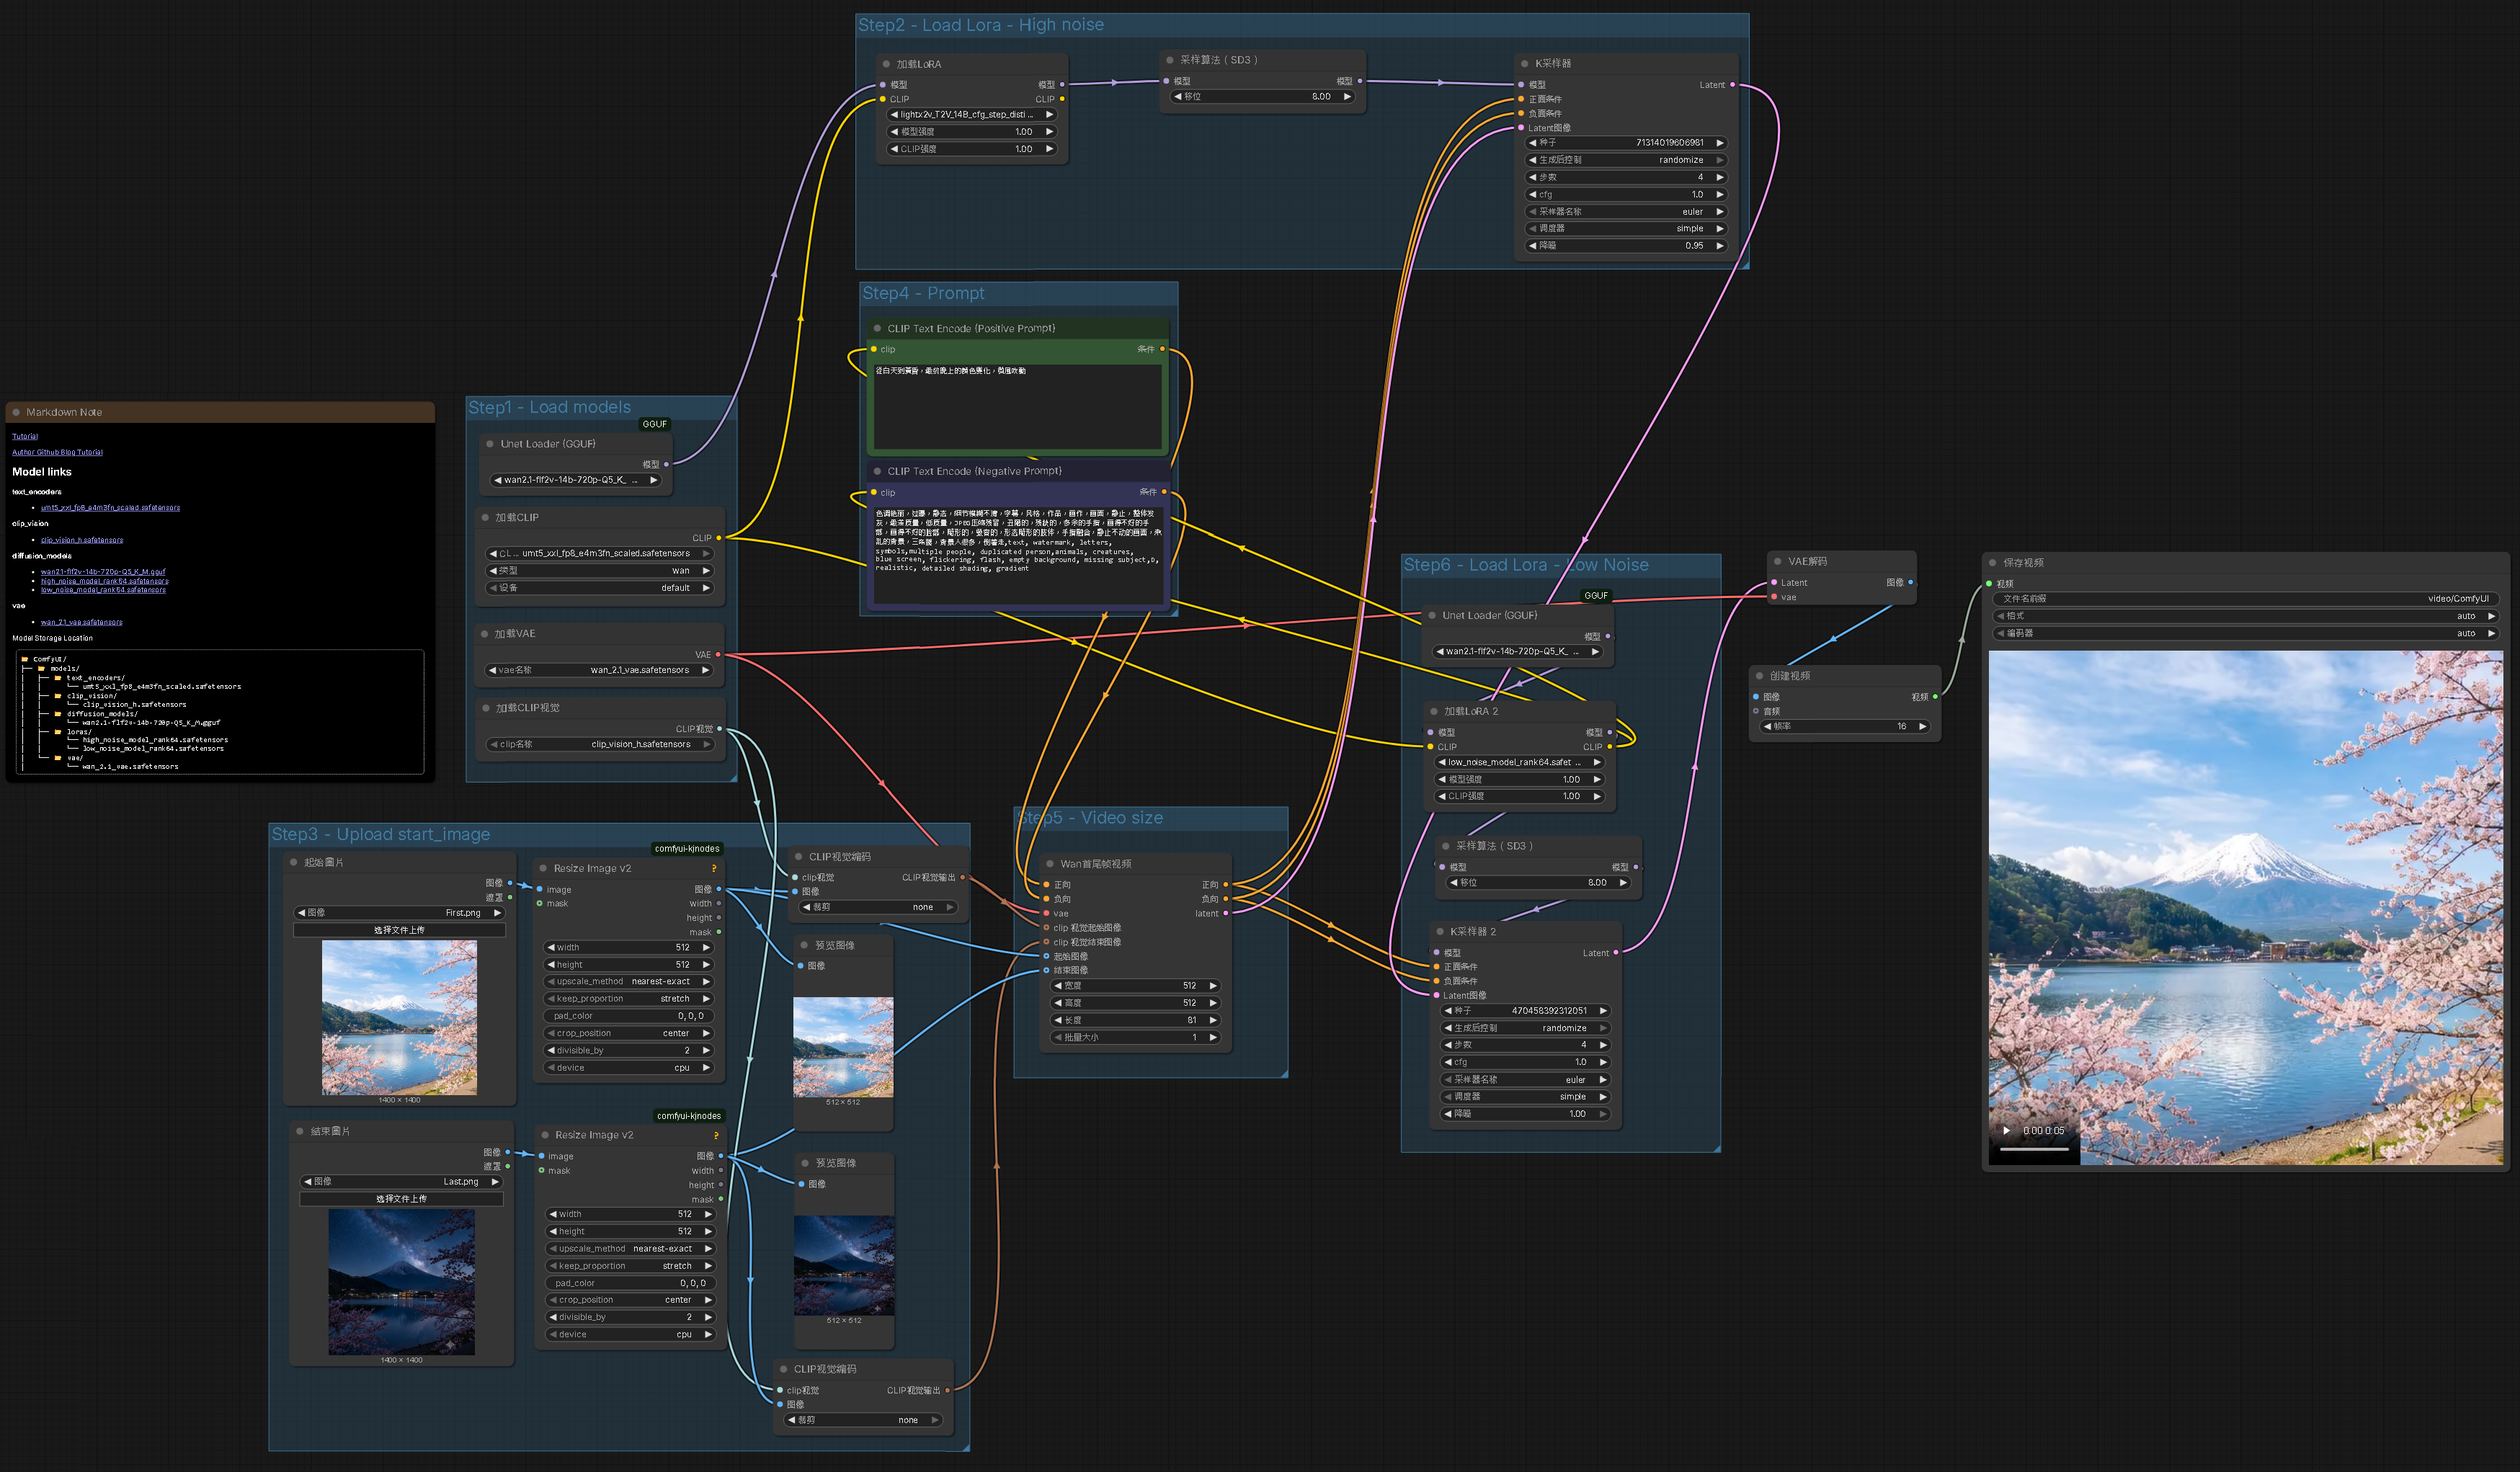Collapse the Markdown Note node

click(x=16, y=412)
